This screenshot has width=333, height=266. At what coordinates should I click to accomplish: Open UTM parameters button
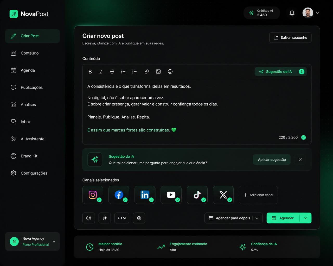pyautogui.click(x=122, y=218)
